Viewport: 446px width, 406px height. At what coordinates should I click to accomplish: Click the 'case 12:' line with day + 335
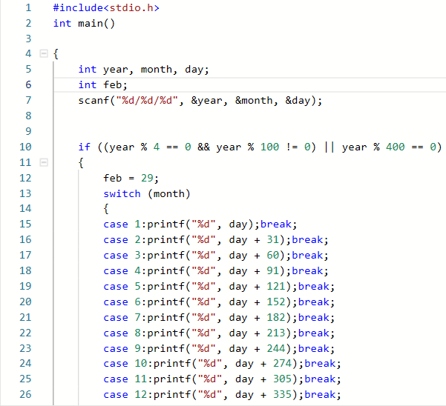[222, 394]
